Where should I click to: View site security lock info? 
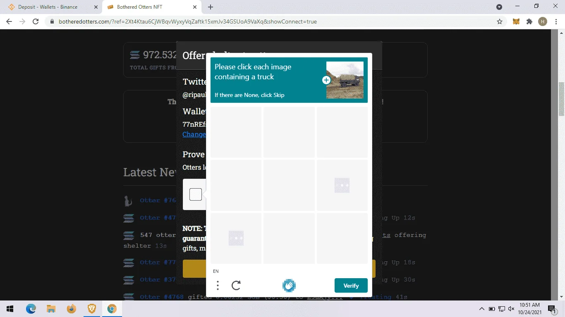(52, 21)
